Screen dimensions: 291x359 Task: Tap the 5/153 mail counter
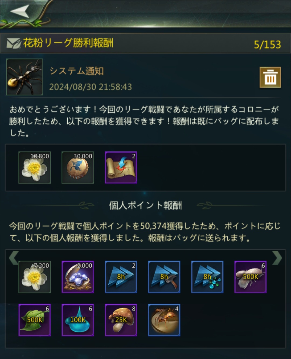pyautogui.click(x=267, y=44)
